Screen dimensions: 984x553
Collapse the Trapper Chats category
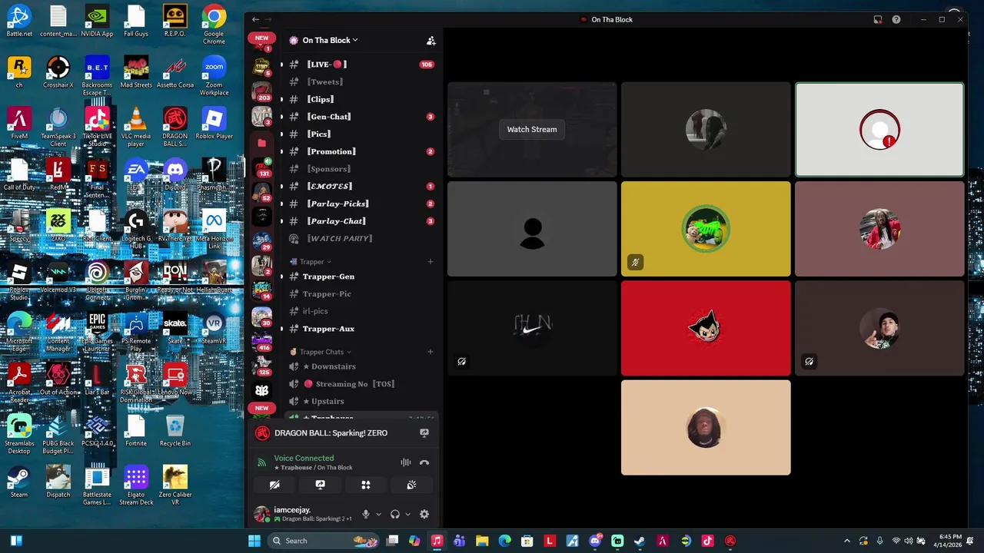(x=321, y=352)
